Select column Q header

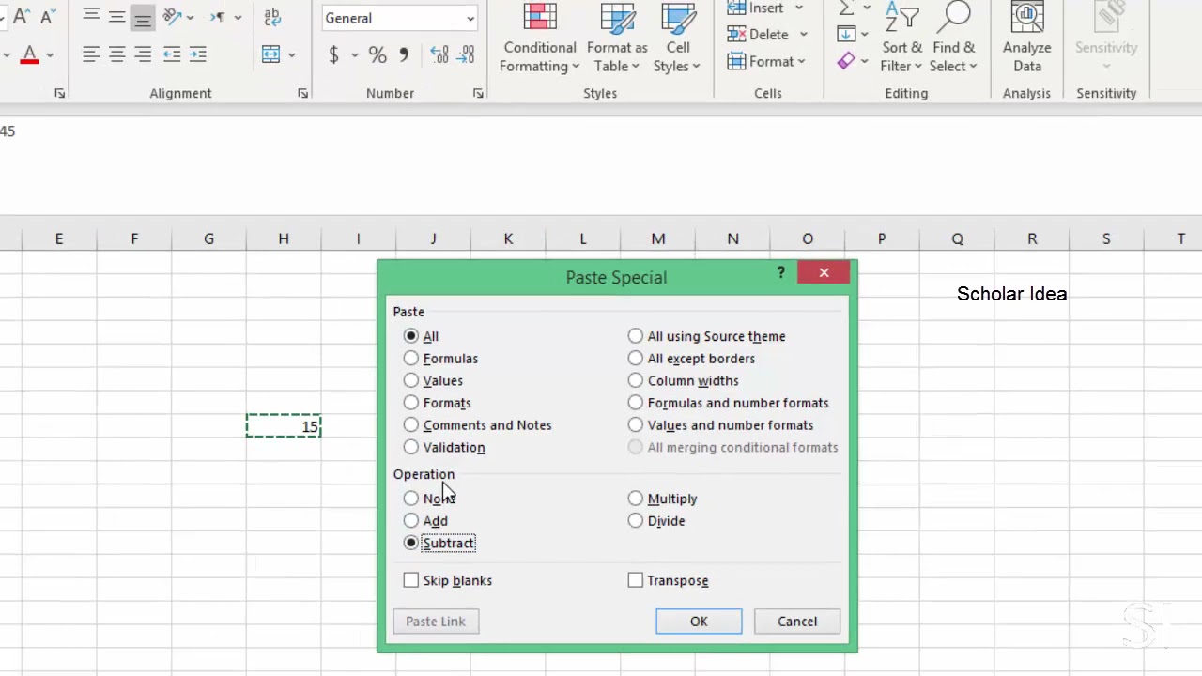click(957, 238)
